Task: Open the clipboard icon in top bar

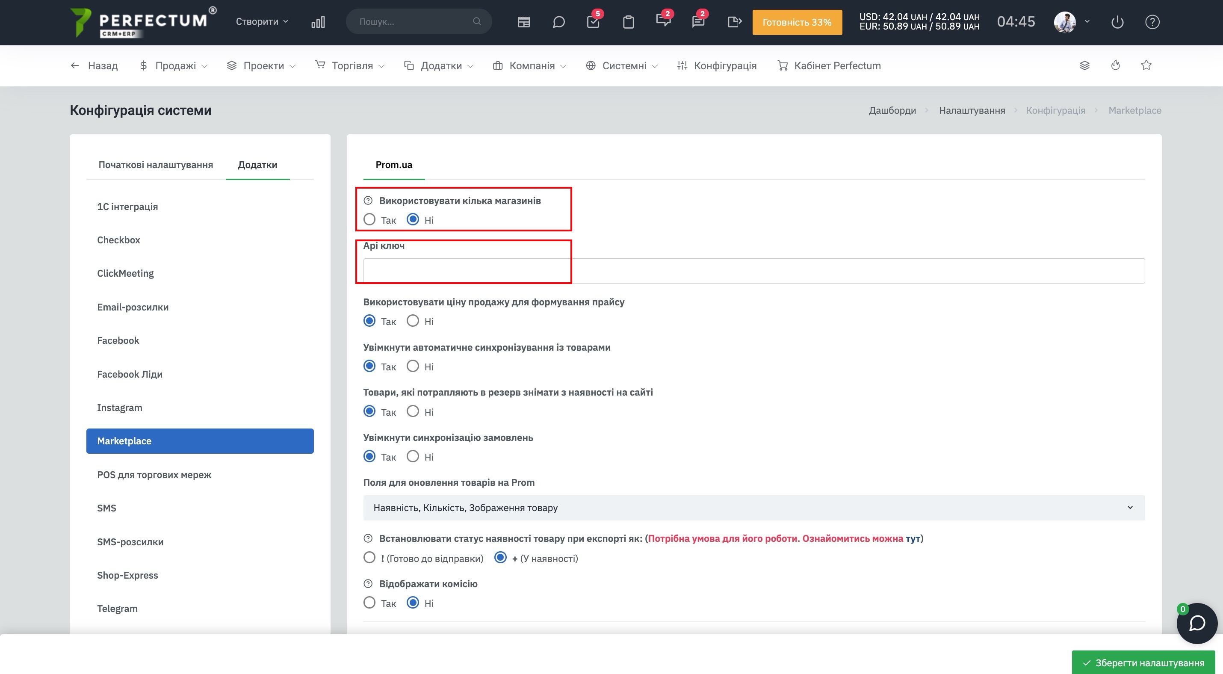Action: pos(629,22)
